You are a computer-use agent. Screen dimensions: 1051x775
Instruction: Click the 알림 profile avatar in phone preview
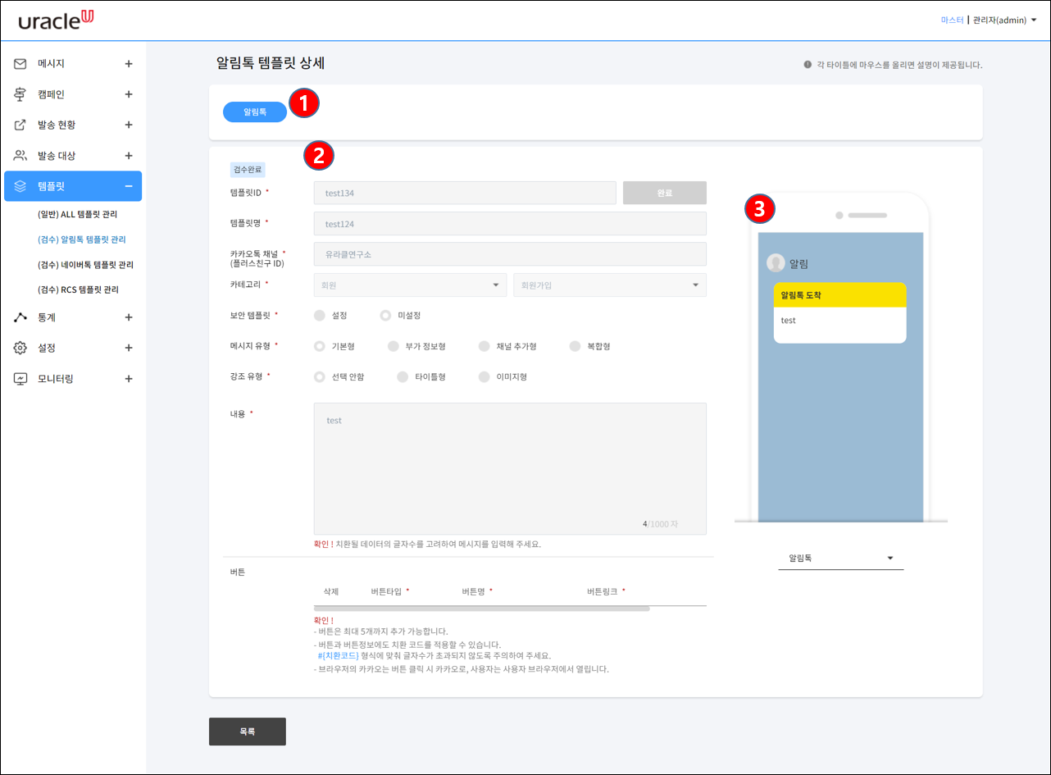[x=776, y=262]
